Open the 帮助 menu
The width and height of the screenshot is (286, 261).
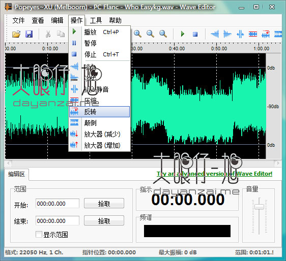click(115, 20)
